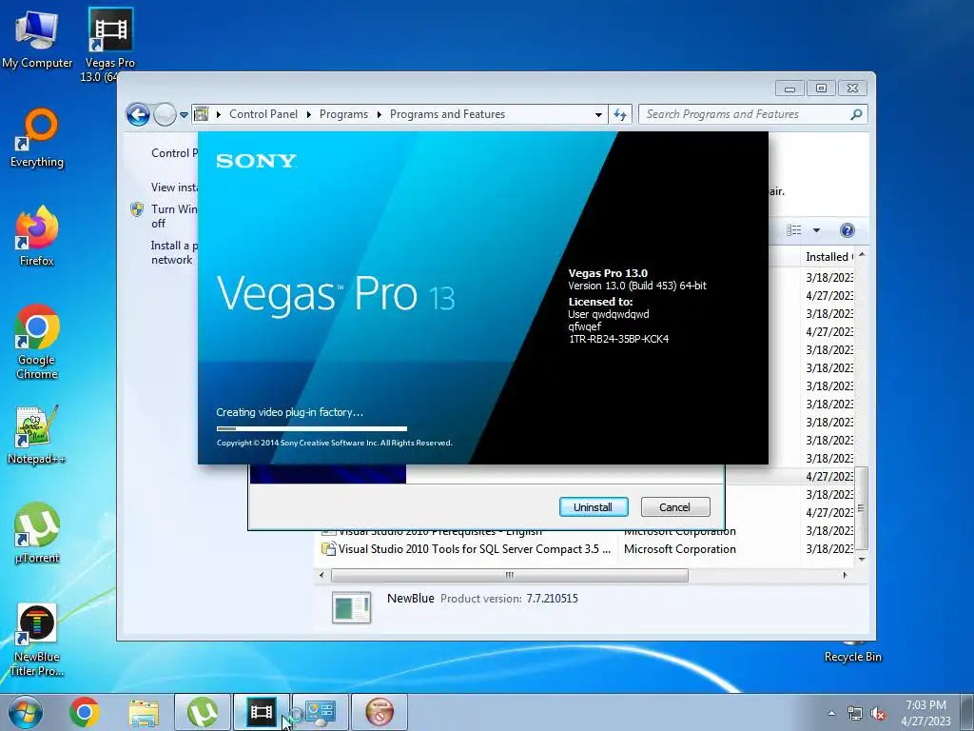974x731 pixels.
Task: Open Windows Explorer from taskbar
Action: click(144, 712)
